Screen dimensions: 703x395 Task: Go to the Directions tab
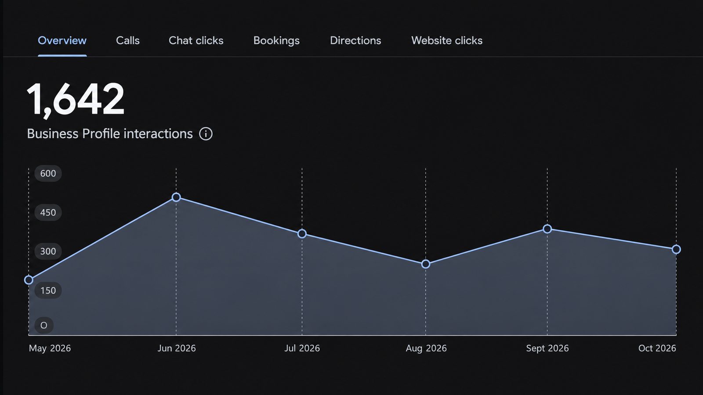tap(355, 40)
